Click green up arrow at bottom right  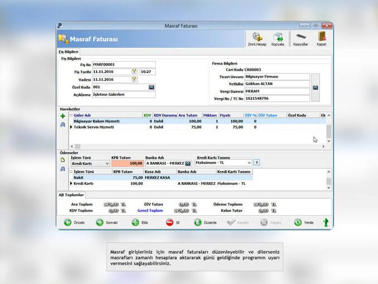(326, 222)
